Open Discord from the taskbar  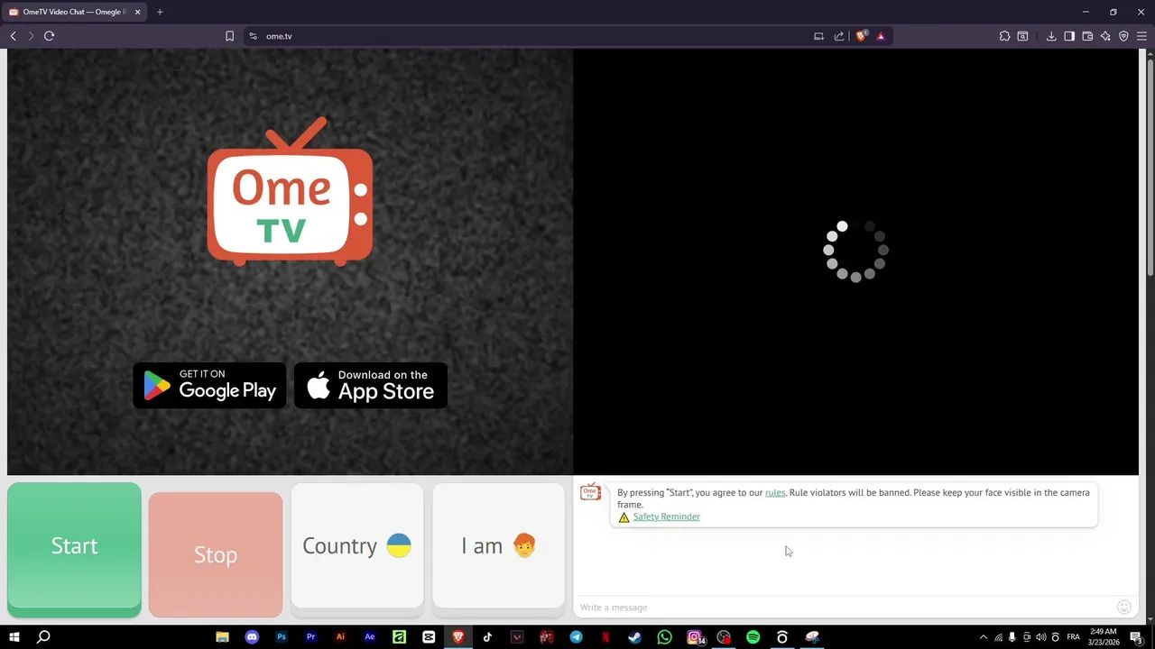tap(252, 637)
